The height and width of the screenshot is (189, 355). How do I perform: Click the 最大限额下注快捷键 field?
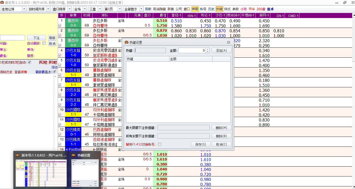[x=184, y=128]
